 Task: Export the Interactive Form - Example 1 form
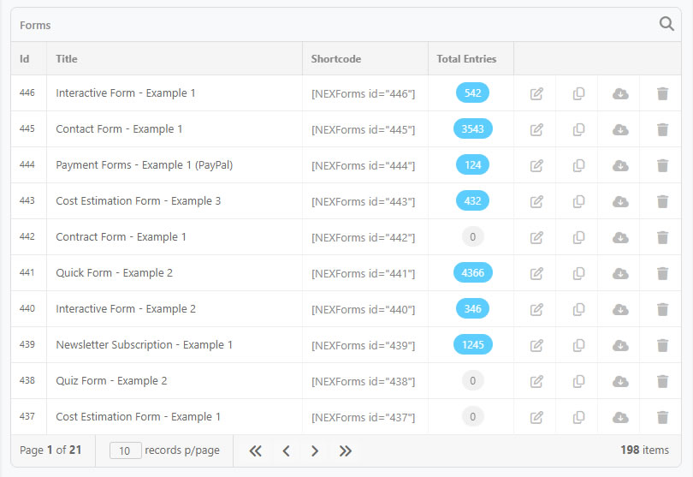pyautogui.click(x=620, y=94)
